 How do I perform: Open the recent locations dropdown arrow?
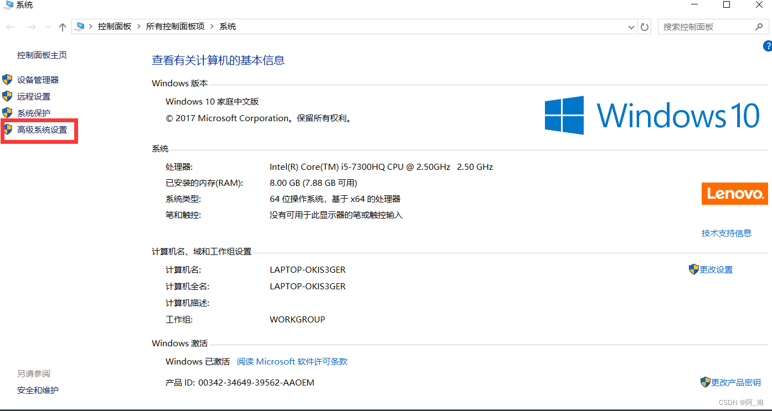click(x=48, y=27)
